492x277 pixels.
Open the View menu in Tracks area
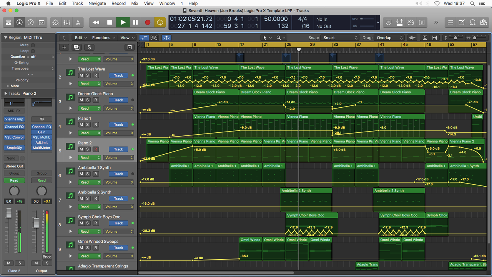pyautogui.click(x=128, y=38)
